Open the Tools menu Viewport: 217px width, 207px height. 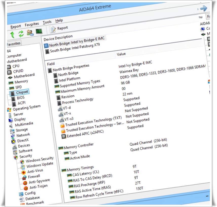click(x=47, y=22)
